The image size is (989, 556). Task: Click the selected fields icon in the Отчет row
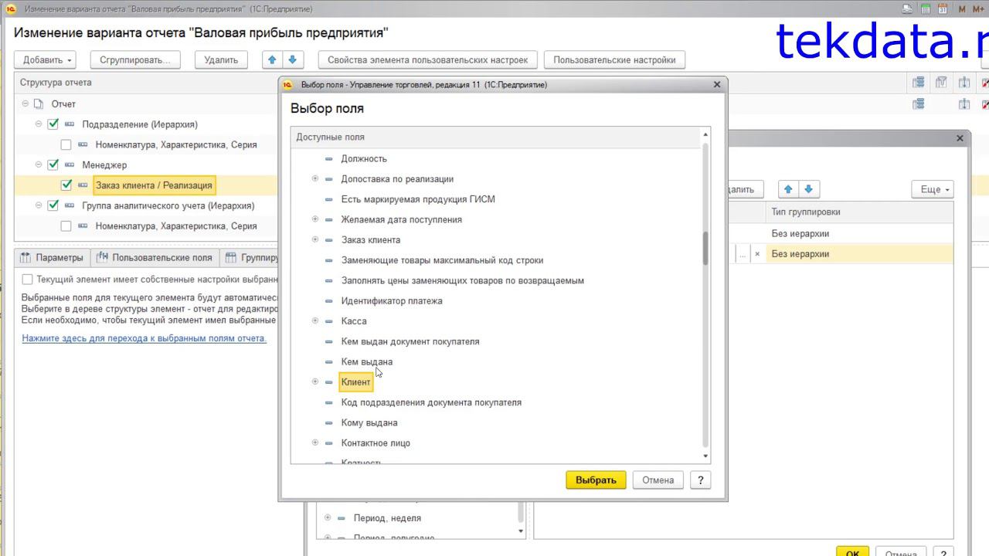(964, 104)
